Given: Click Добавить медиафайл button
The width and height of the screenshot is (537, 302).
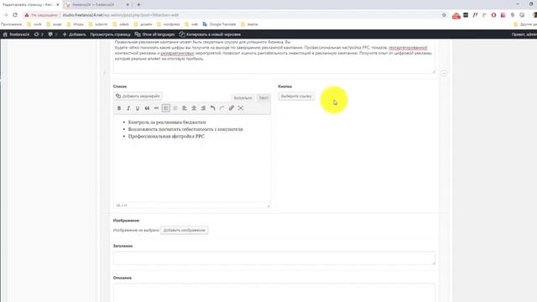Looking at the screenshot, I should [138, 96].
